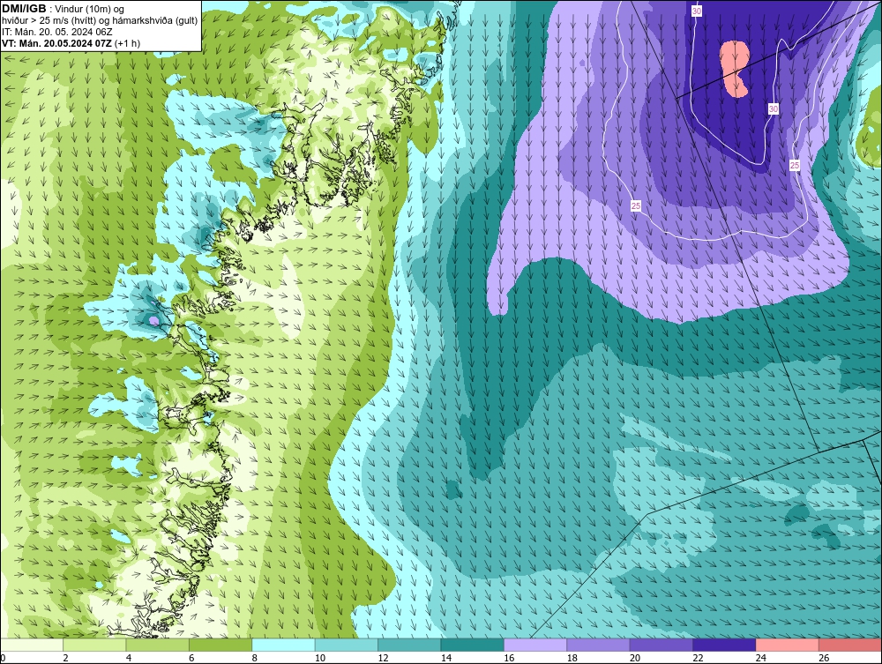This screenshot has height=664, width=882.
Task: Click the 12–14 m/s teal legend swatch
Action: (409, 645)
